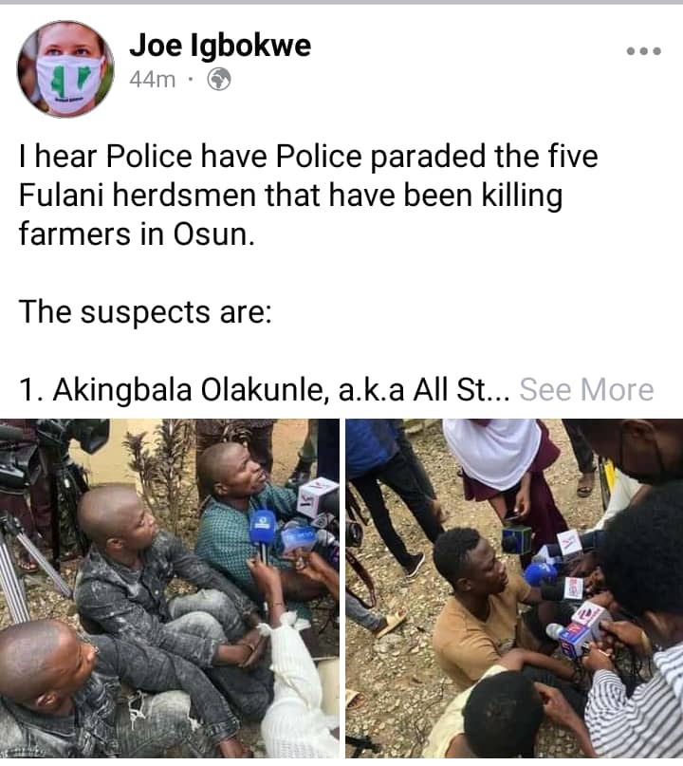This screenshot has height=766, width=683.
Task: Expand the post with See More
Action: point(586,389)
